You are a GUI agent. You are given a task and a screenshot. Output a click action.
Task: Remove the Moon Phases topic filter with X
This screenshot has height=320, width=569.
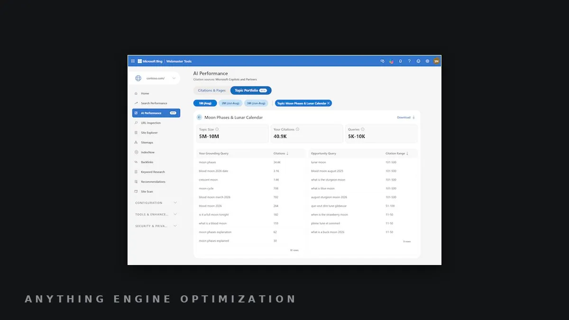(329, 103)
